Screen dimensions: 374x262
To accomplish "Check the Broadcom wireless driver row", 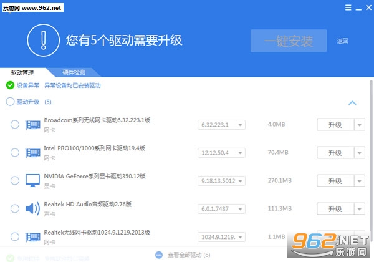I will [15, 125].
